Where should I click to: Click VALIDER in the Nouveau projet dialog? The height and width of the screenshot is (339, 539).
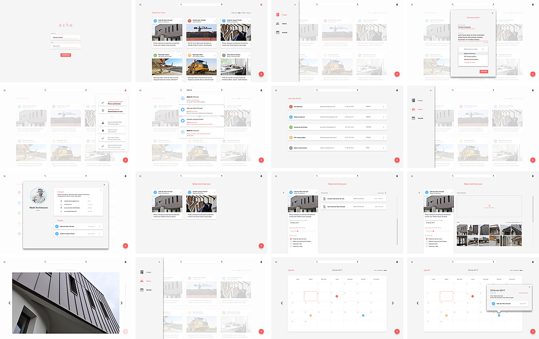click(484, 71)
